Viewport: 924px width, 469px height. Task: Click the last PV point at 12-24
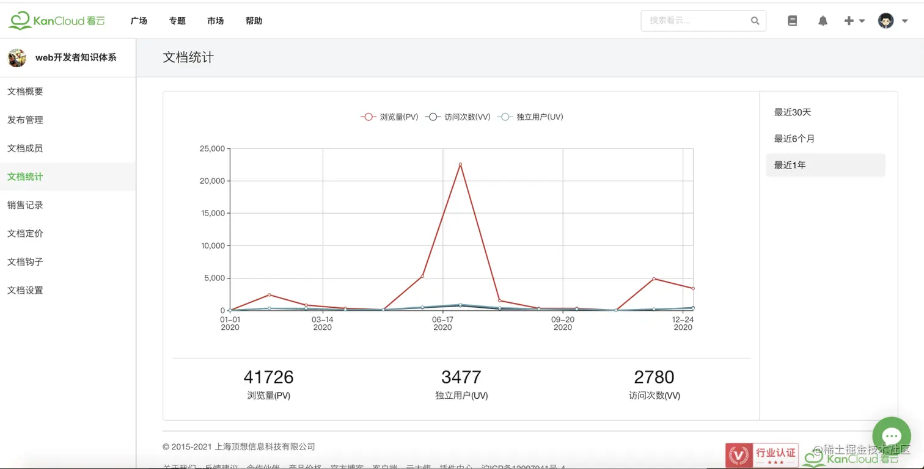point(692,288)
